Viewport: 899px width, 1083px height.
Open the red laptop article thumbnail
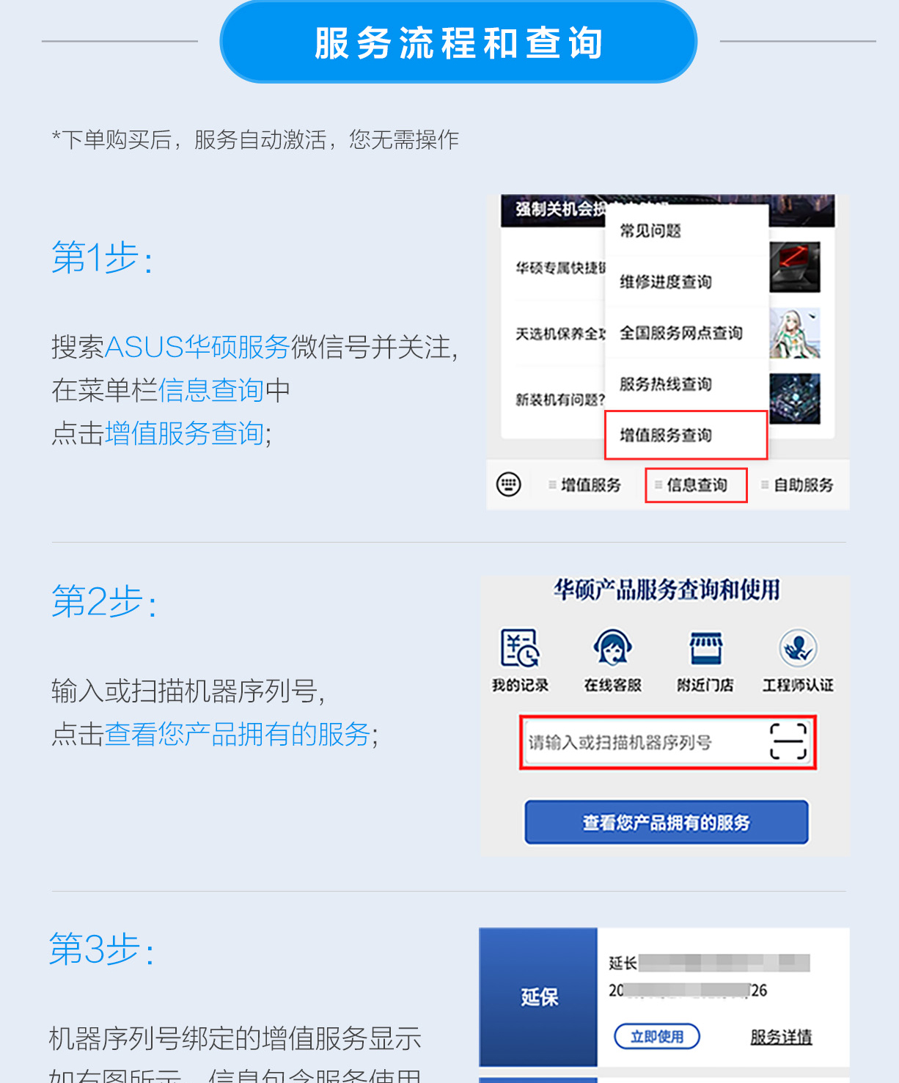[x=795, y=267]
